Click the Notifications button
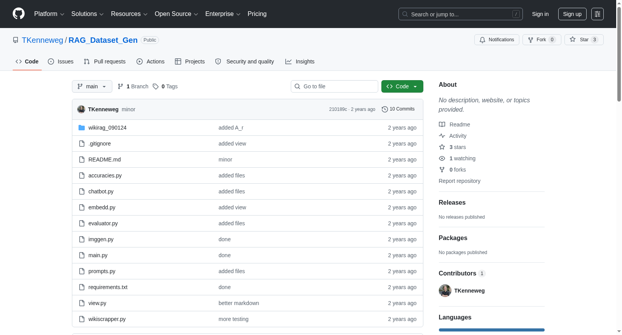The height and width of the screenshot is (335, 622). point(497,40)
